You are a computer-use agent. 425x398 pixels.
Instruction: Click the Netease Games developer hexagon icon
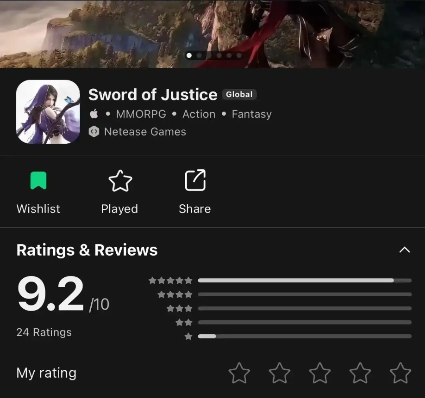pyautogui.click(x=94, y=131)
